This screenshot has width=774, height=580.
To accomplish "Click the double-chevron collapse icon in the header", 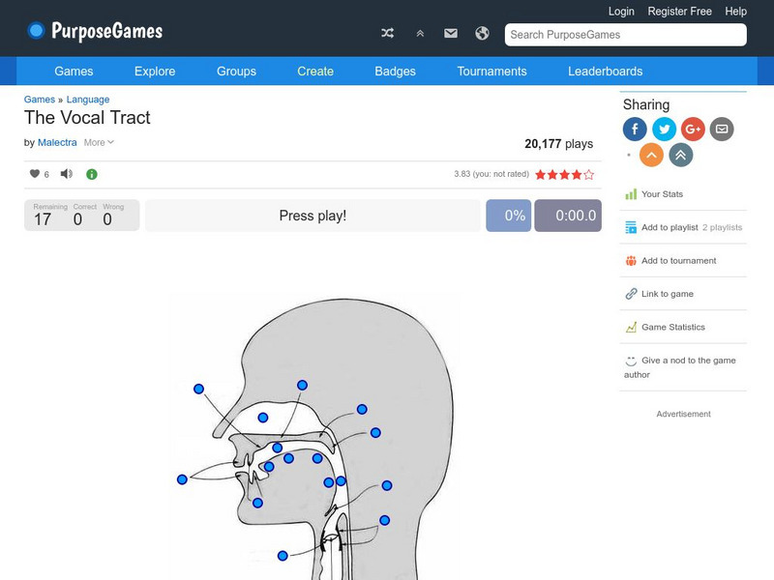I will [419, 32].
